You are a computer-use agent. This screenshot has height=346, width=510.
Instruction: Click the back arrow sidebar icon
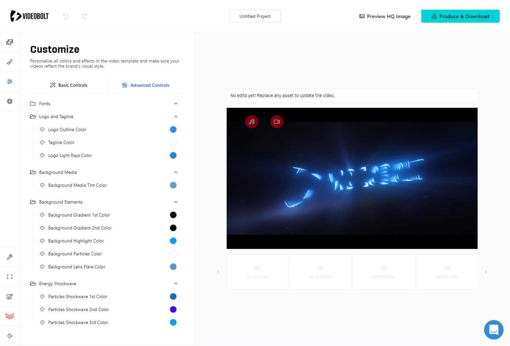pyautogui.click(x=10, y=336)
